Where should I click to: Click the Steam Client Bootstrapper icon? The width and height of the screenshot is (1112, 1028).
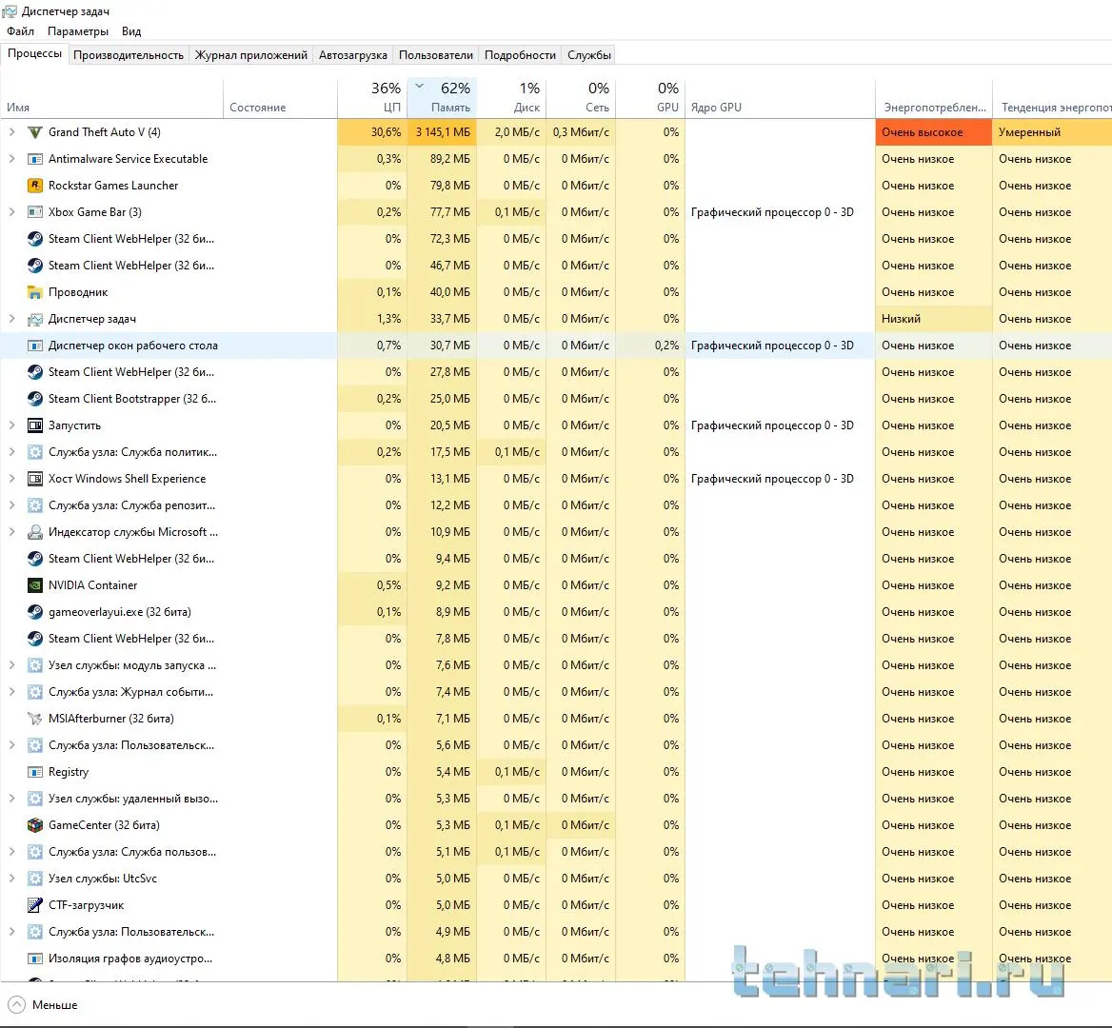(x=34, y=399)
